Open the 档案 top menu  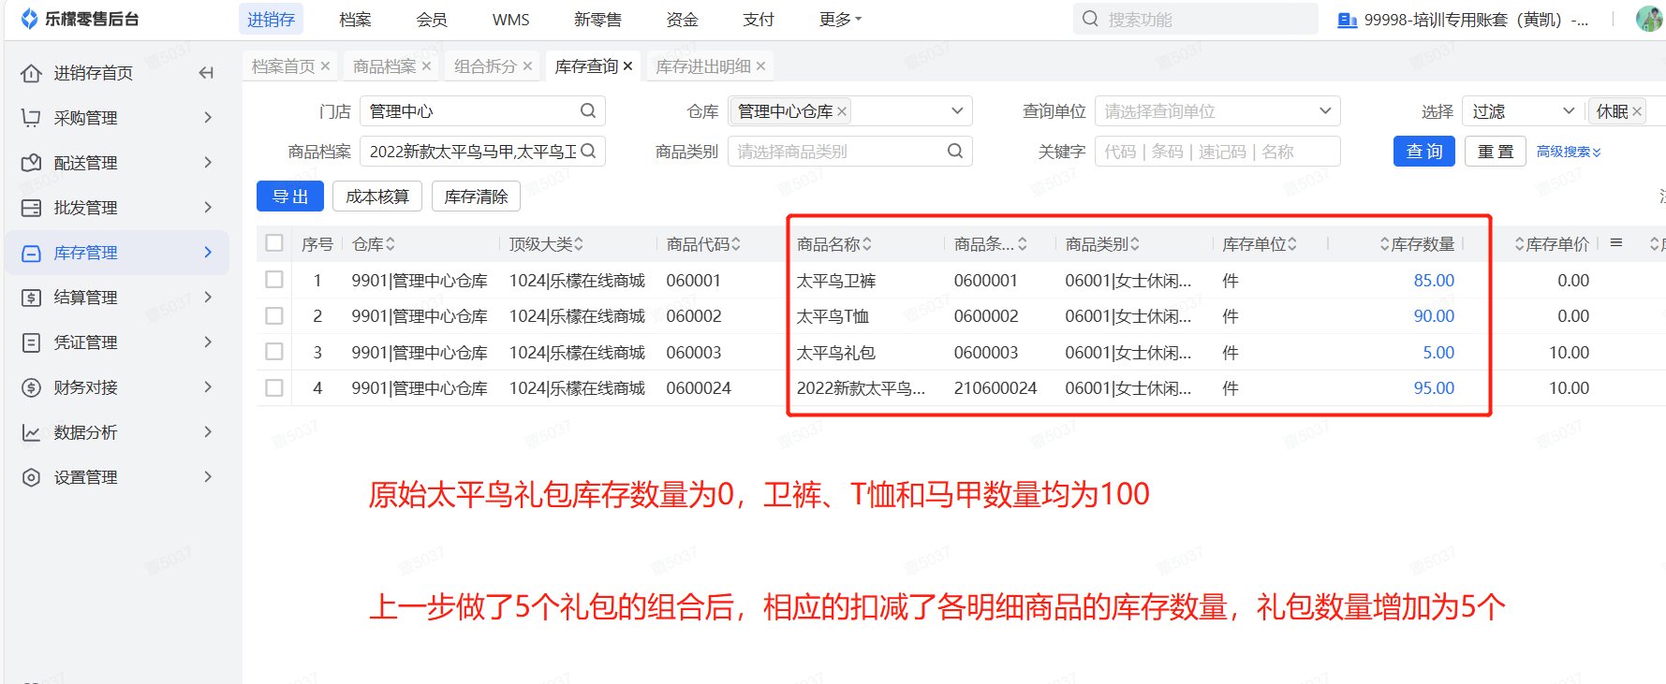coord(355,20)
